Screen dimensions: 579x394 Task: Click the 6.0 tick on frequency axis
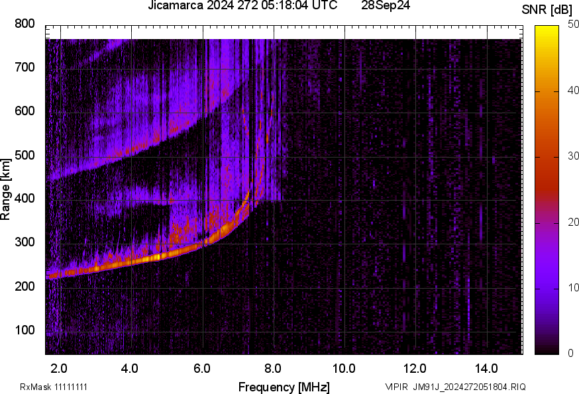pos(202,368)
